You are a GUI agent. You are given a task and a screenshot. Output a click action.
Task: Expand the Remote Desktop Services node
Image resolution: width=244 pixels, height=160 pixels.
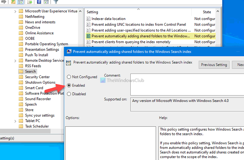pyautogui.click(x=15, y=61)
